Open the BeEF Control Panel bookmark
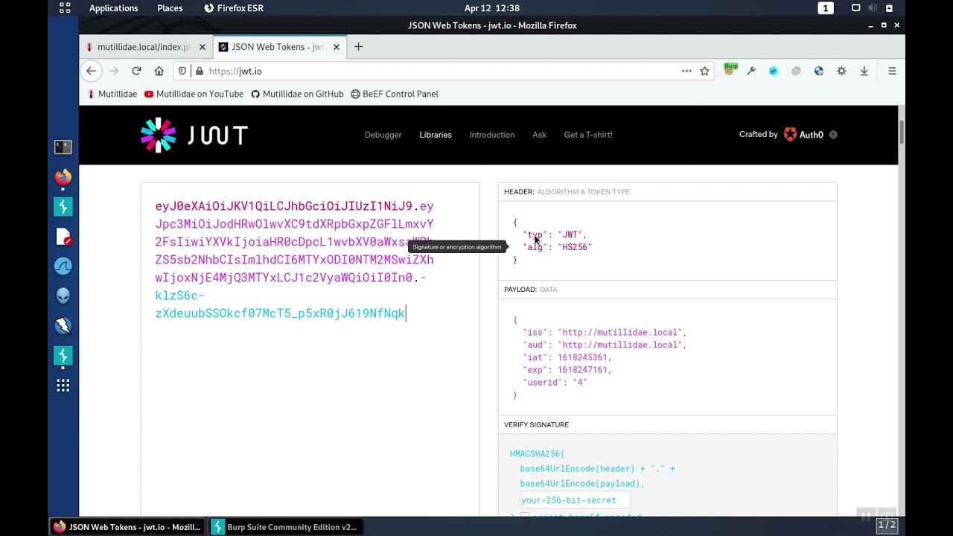953x536 pixels. tap(395, 94)
